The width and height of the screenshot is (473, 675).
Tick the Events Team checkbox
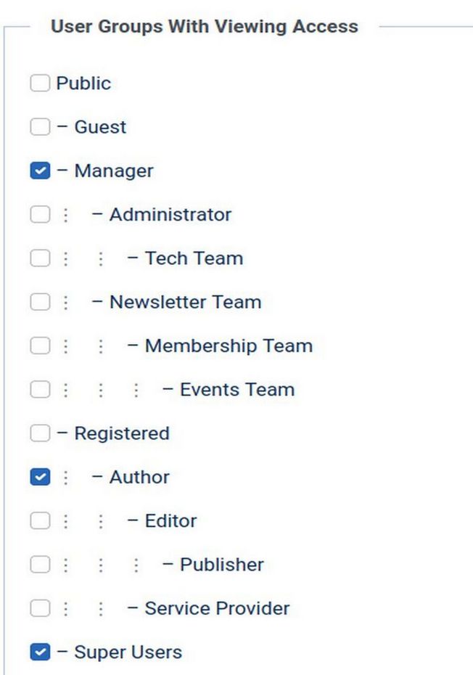[40, 390]
